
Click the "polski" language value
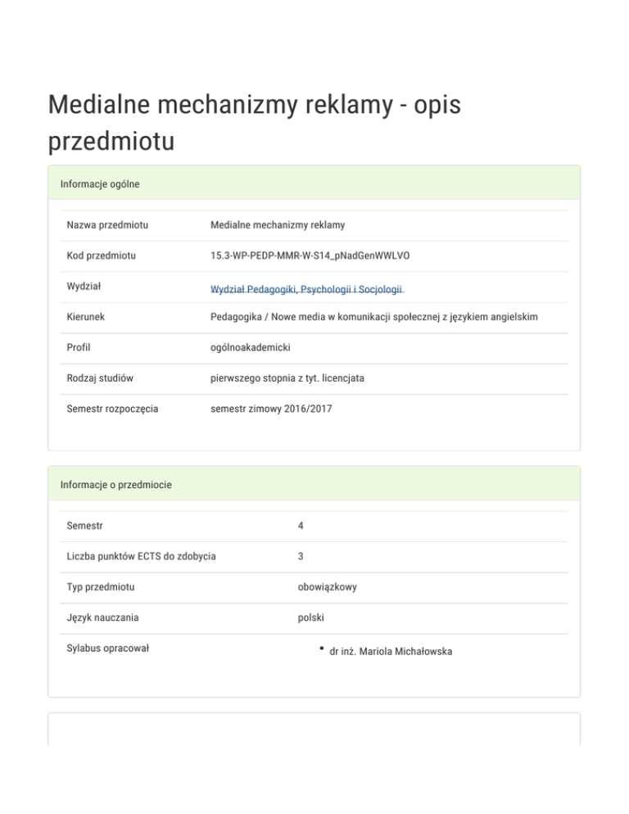pyautogui.click(x=311, y=617)
